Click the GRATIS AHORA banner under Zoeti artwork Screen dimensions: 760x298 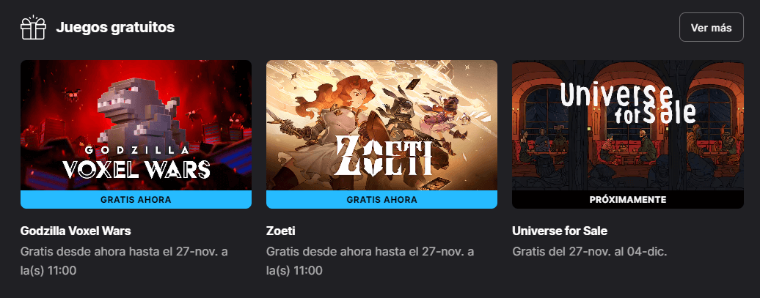pos(382,199)
